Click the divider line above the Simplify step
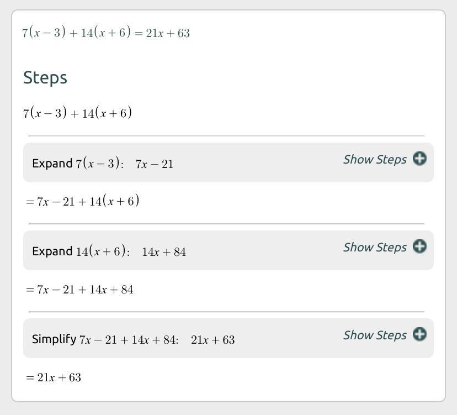 226,312
